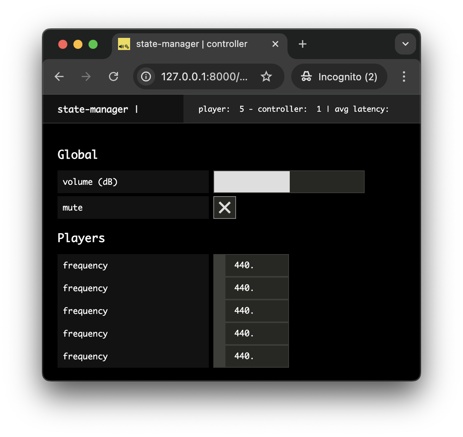
Task: Click first player's frequency number box
Action: pyautogui.click(x=256, y=265)
